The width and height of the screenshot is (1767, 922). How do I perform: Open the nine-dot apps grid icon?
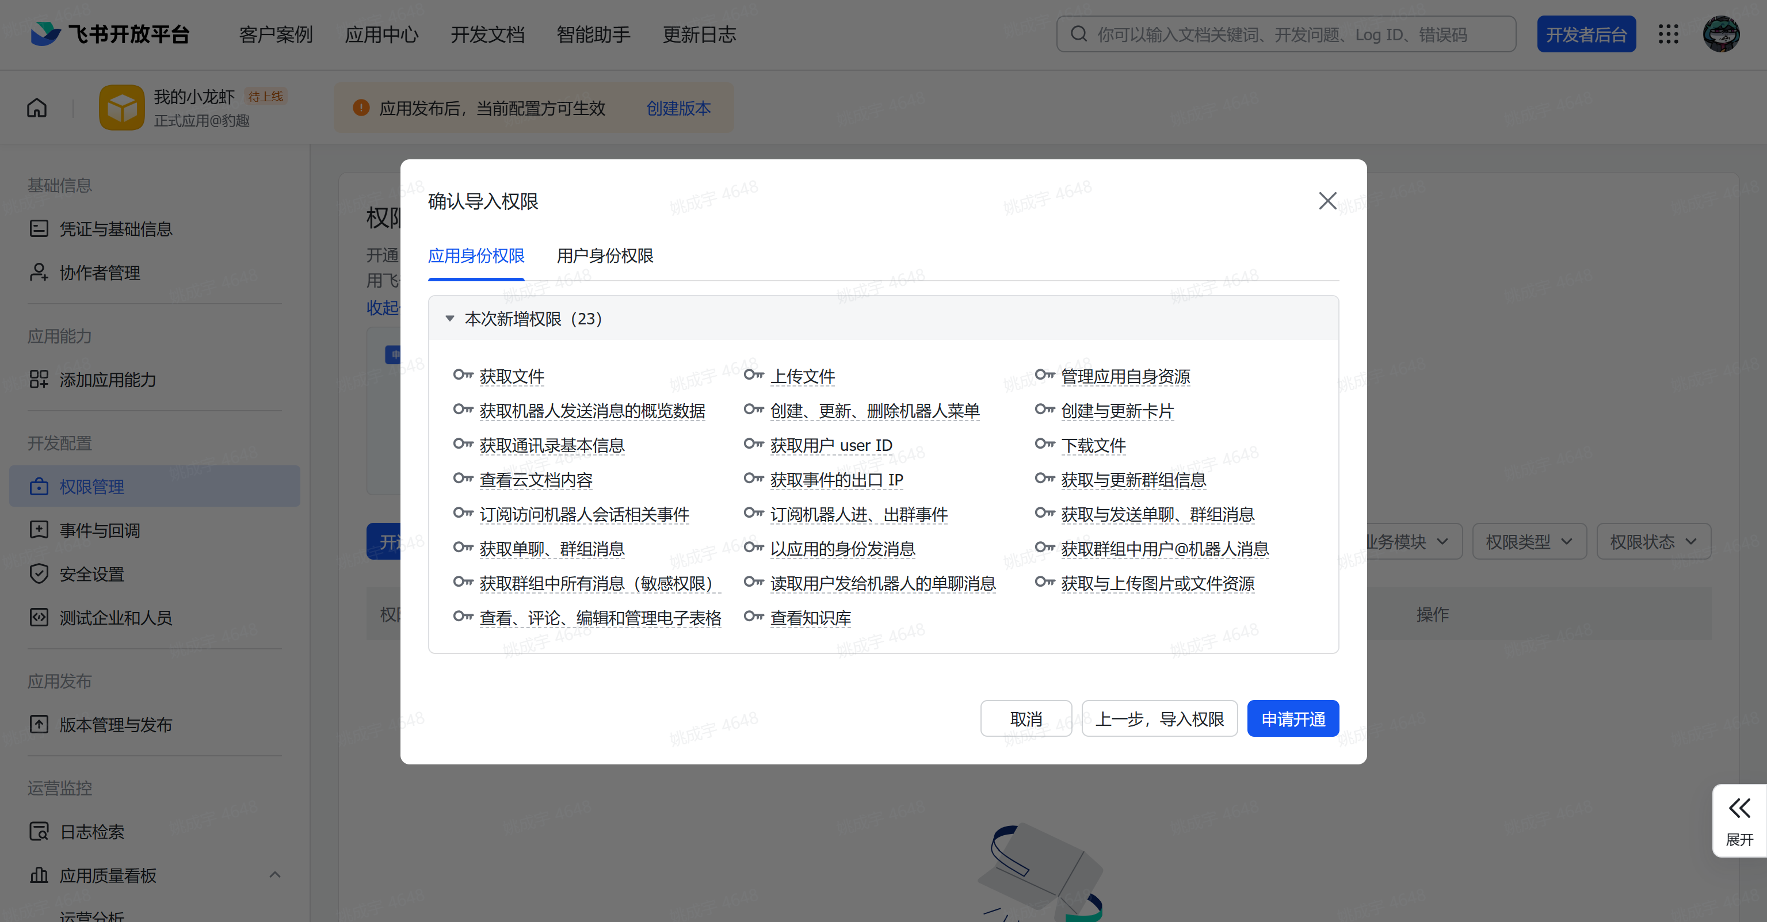pyautogui.click(x=1668, y=35)
